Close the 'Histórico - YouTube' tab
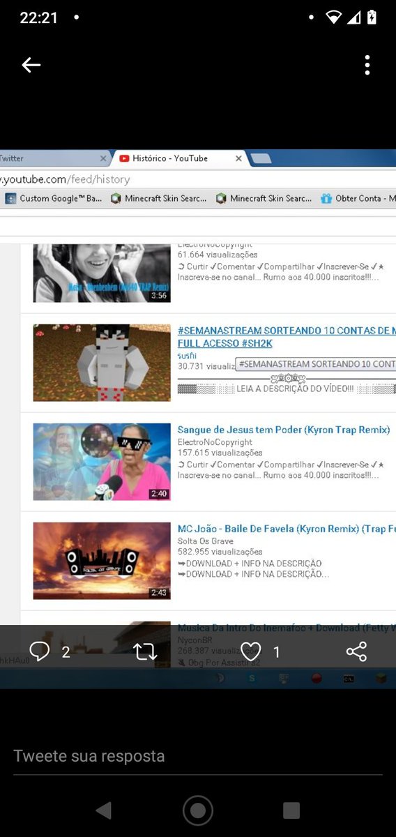The width and height of the screenshot is (396, 837). click(x=238, y=158)
